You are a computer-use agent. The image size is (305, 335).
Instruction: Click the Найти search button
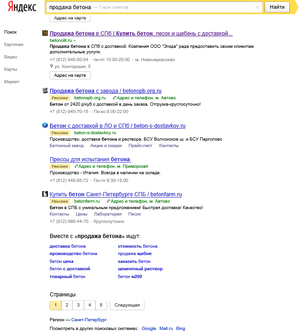(x=277, y=7)
